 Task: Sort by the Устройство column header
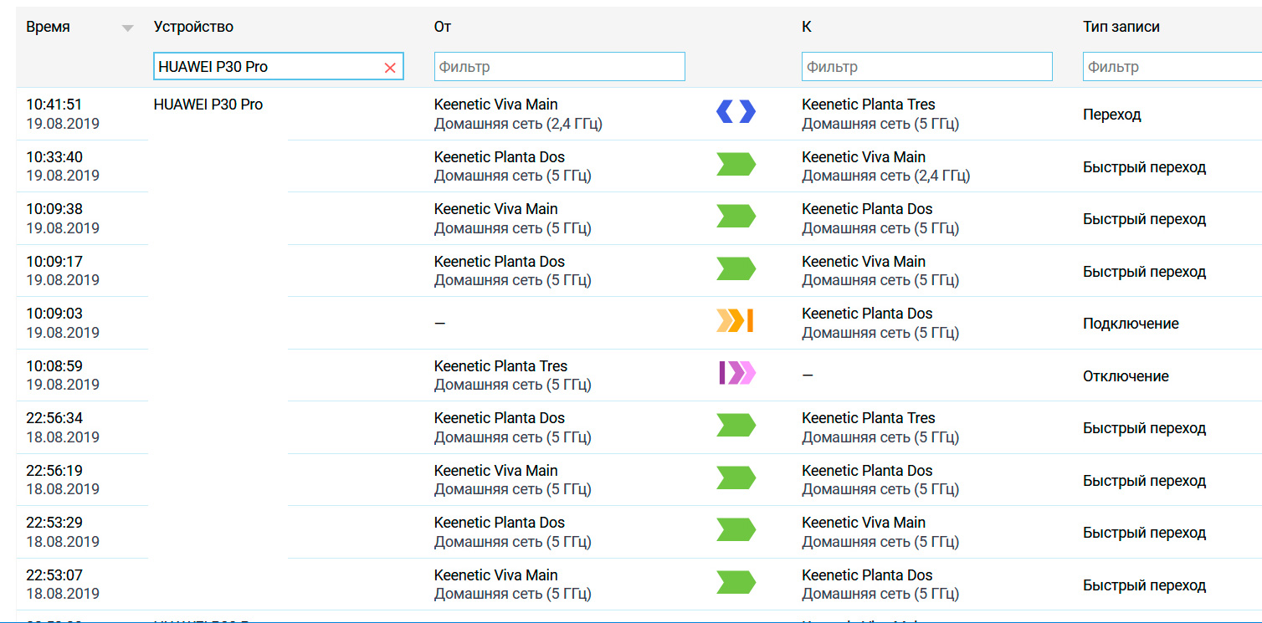193,27
